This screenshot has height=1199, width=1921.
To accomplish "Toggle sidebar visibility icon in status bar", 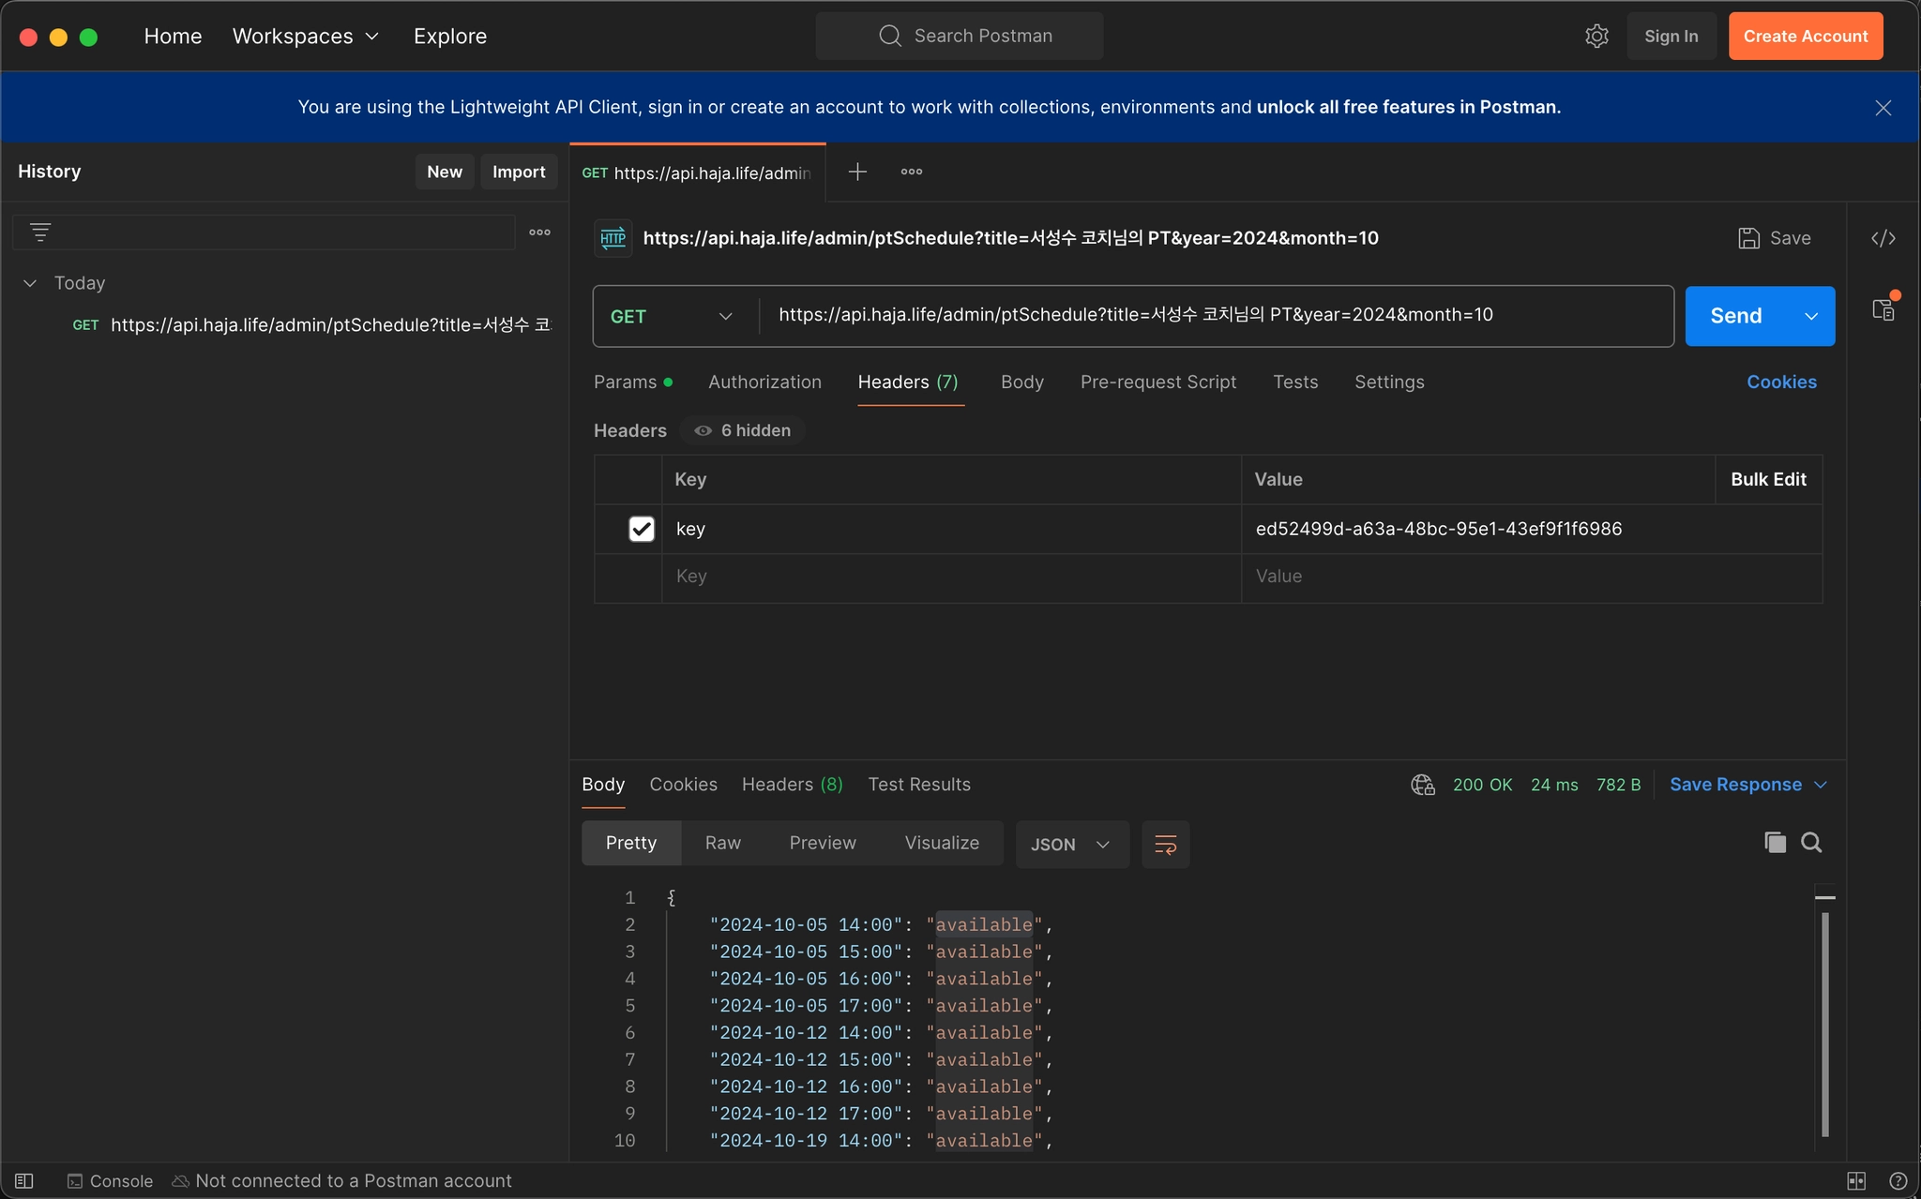I will point(24,1181).
